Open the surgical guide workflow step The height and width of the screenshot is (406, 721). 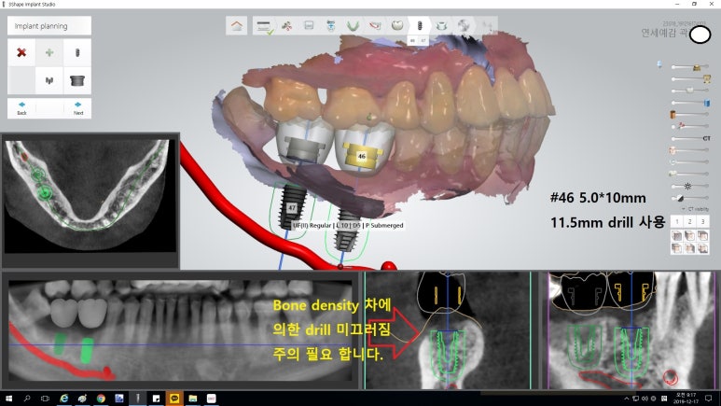442,26
